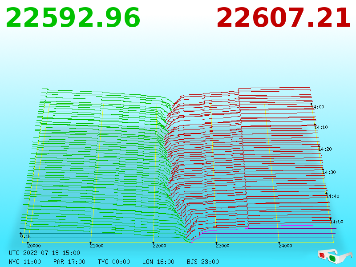356x267 pixels.
Task: Click the 0.1k depth axis label
Action: [x=25, y=236]
